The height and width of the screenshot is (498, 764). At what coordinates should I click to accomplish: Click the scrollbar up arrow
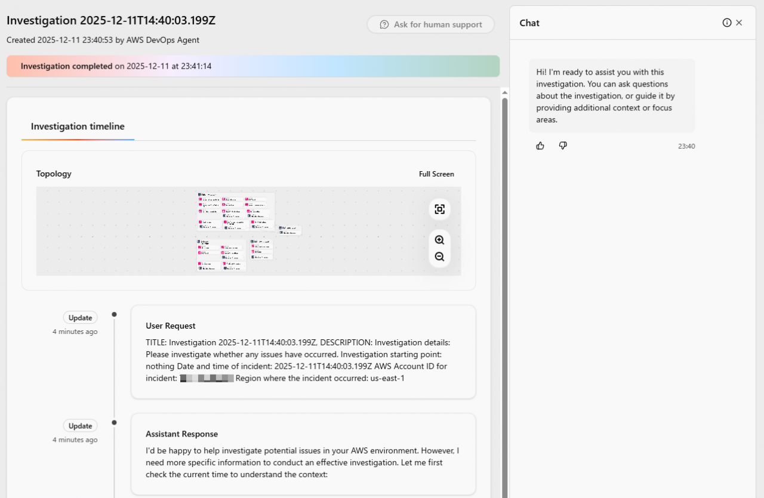coord(504,92)
